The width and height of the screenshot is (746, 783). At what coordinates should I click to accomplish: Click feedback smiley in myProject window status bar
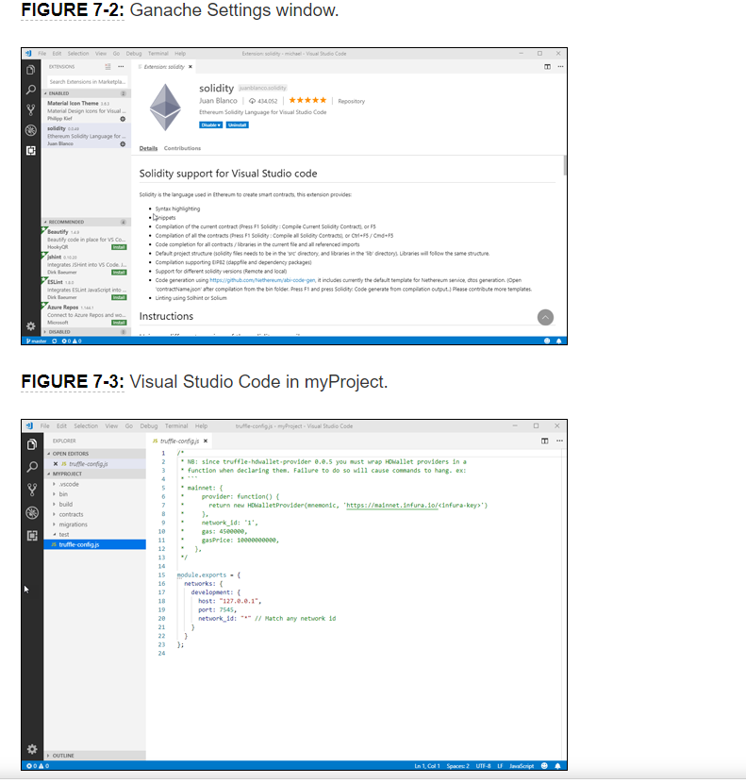[544, 766]
